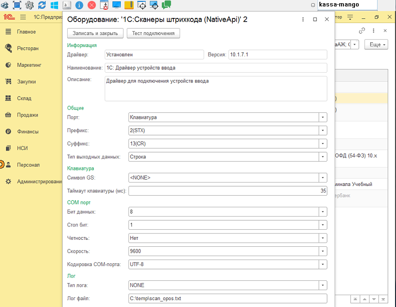Expand the Порт dropdown
This screenshot has width=396, height=307.
(x=323, y=117)
